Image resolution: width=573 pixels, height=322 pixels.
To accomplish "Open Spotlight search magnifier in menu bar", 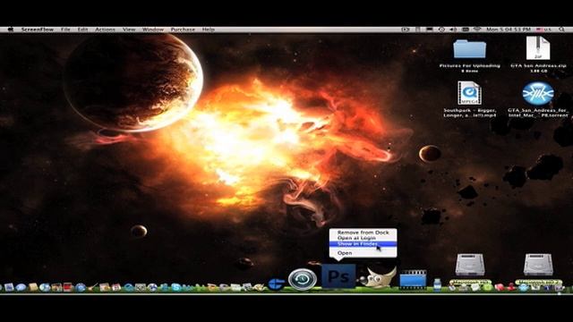I will [x=561, y=30].
